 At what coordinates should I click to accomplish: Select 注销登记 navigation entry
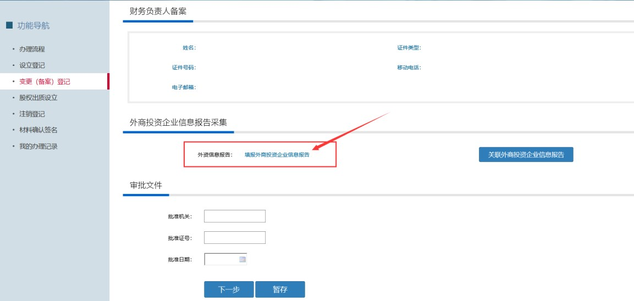[x=32, y=114]
